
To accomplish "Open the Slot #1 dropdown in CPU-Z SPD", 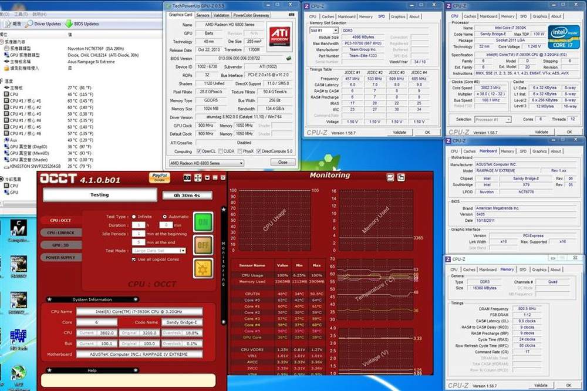I will (335, 31).
